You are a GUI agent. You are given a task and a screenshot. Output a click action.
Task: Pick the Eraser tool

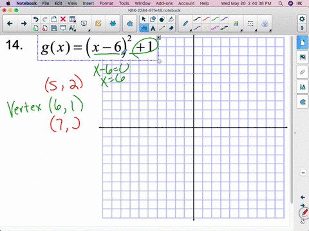coord(171,28)
